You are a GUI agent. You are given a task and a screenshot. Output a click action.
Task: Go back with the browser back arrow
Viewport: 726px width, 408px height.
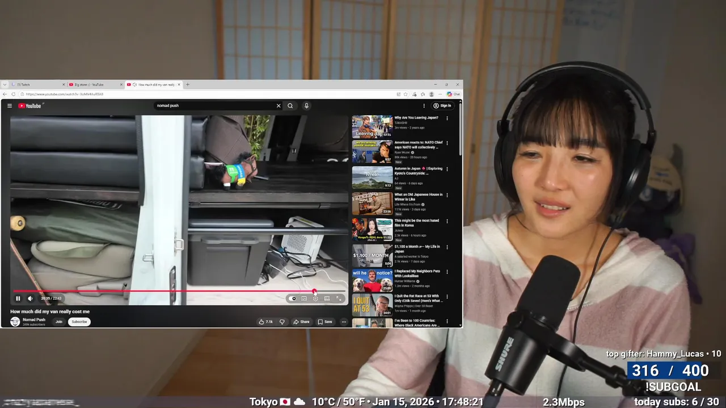point(5,94)
